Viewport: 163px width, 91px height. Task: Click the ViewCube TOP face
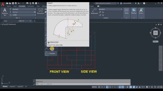[156, 33]
